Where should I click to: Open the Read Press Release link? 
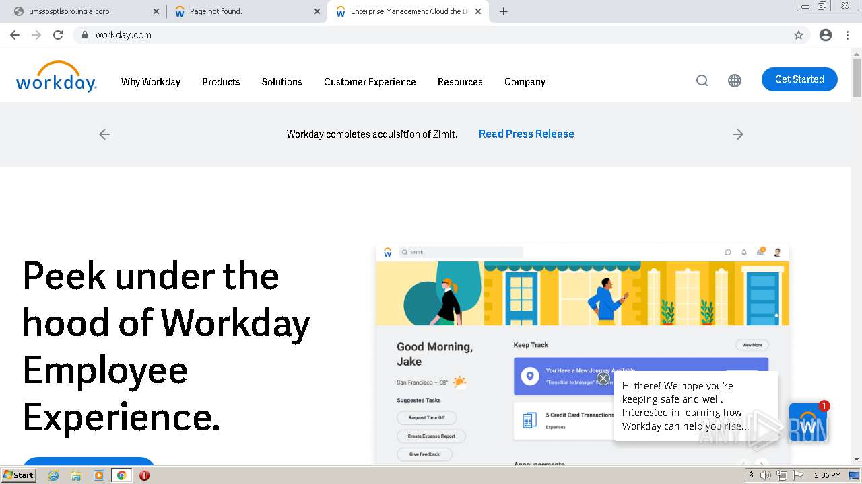tap(526, 134)
